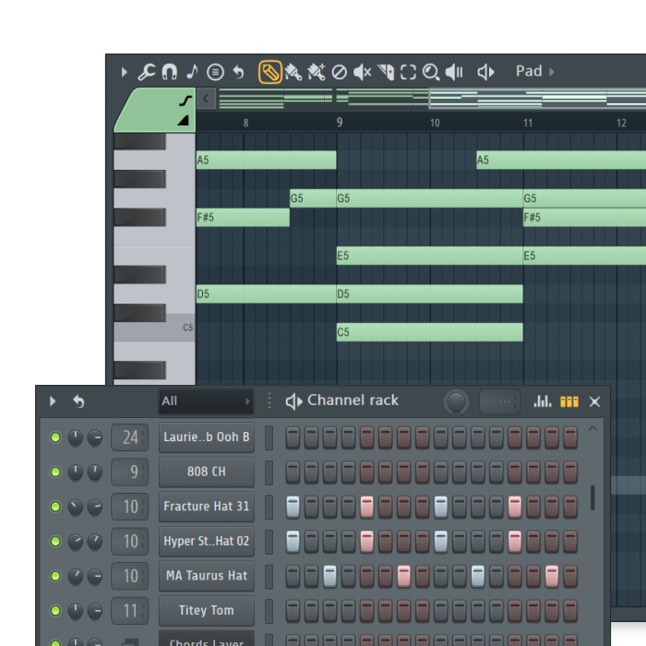
Task: Open the 808 CH channel button
Action: pos(207,472)
